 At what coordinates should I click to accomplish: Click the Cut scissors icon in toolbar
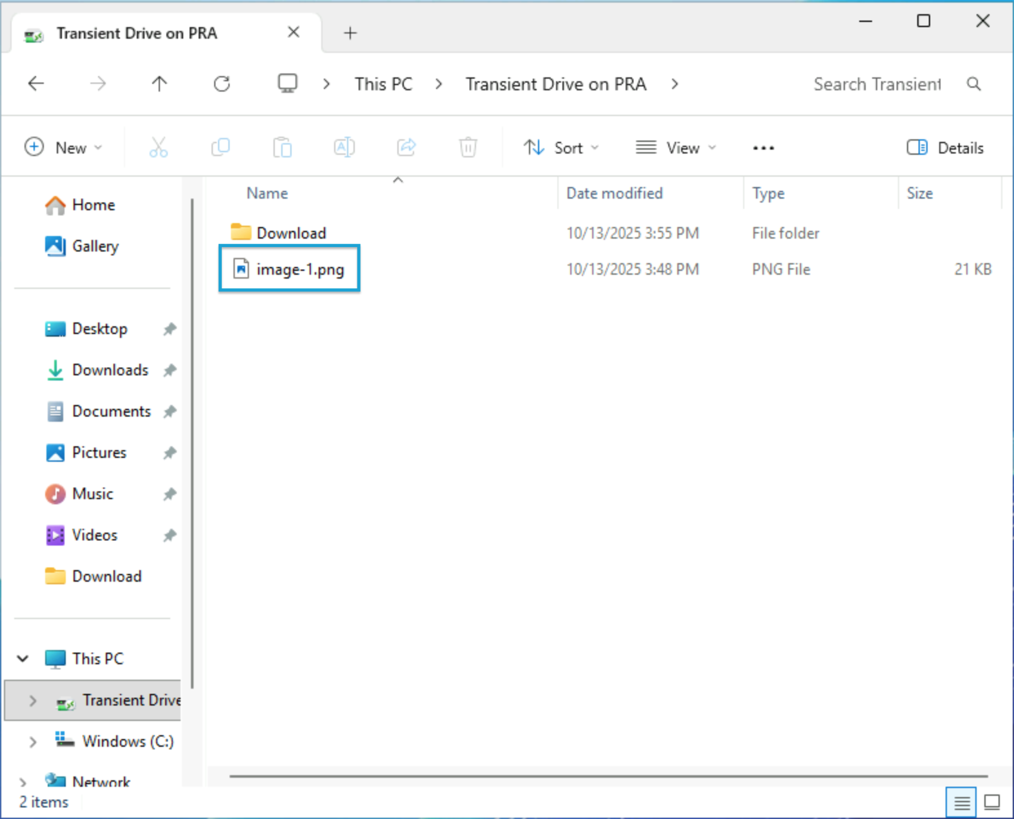[158, 148]
